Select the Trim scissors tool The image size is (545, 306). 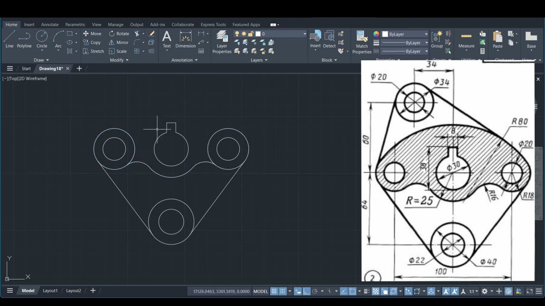(137, 34)
